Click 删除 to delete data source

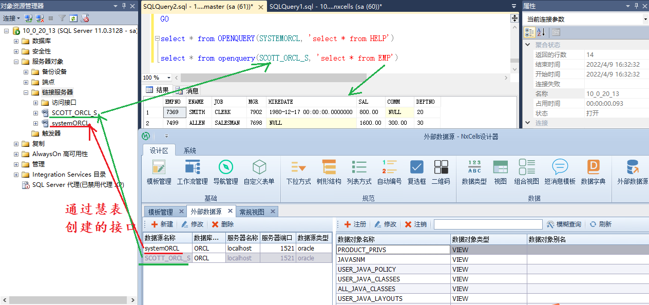222,224
